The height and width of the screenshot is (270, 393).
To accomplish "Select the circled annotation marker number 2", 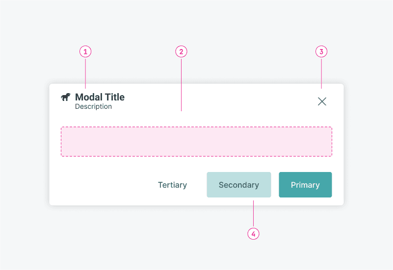I will coord(182,51).
